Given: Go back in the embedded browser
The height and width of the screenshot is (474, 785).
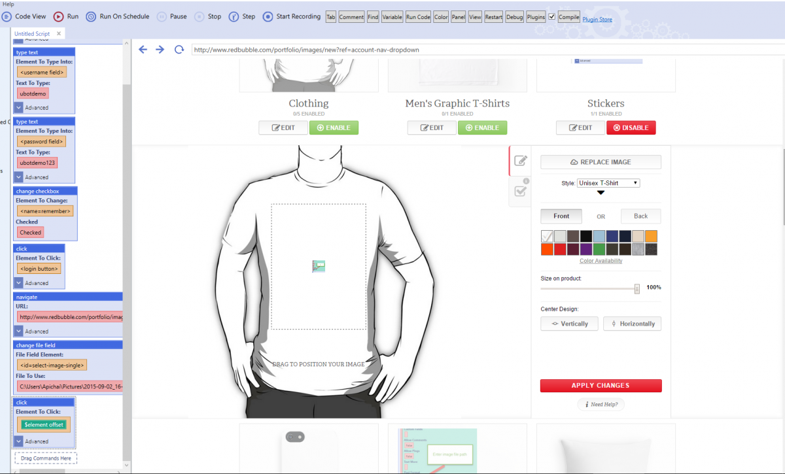Looking at the screenshot, I should point(143,49).
